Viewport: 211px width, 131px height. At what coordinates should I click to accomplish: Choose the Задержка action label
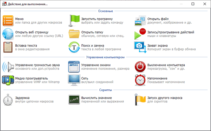(22, 98)
